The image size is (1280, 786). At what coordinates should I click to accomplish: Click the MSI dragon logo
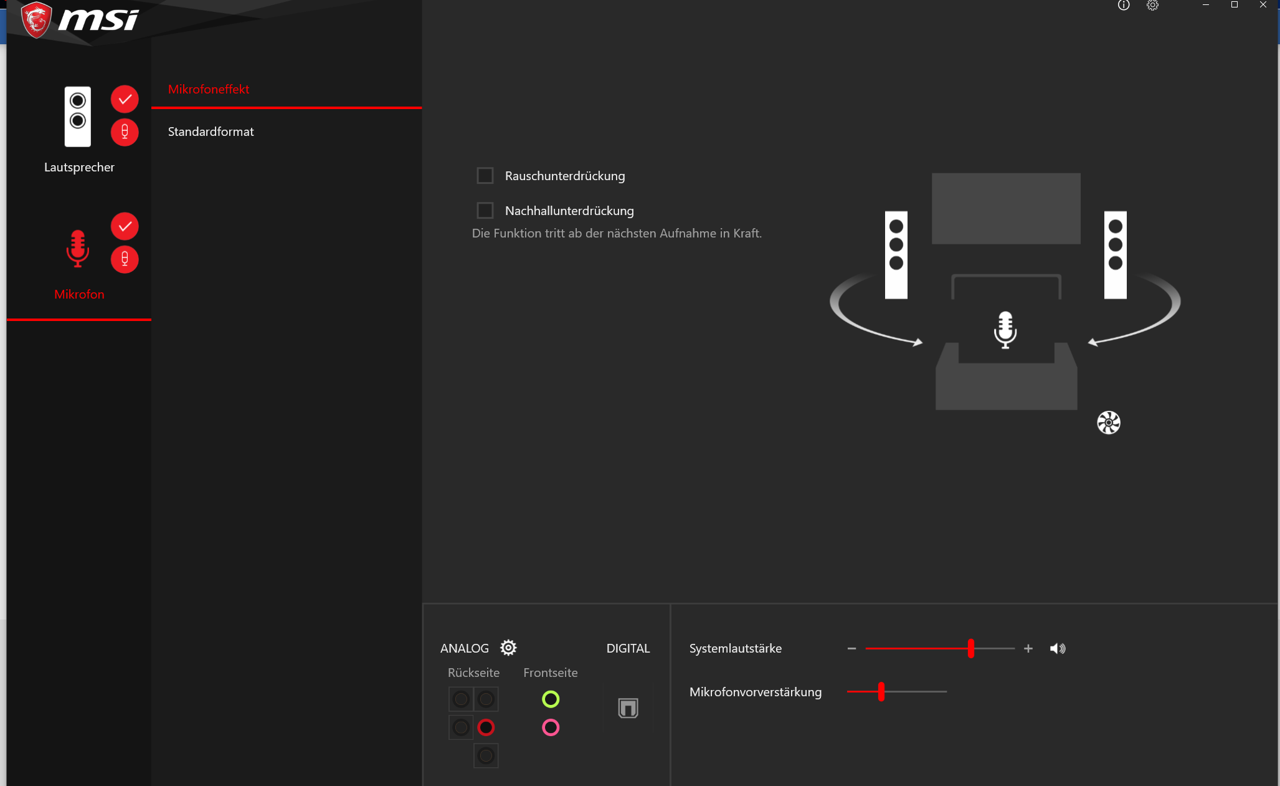36,20
